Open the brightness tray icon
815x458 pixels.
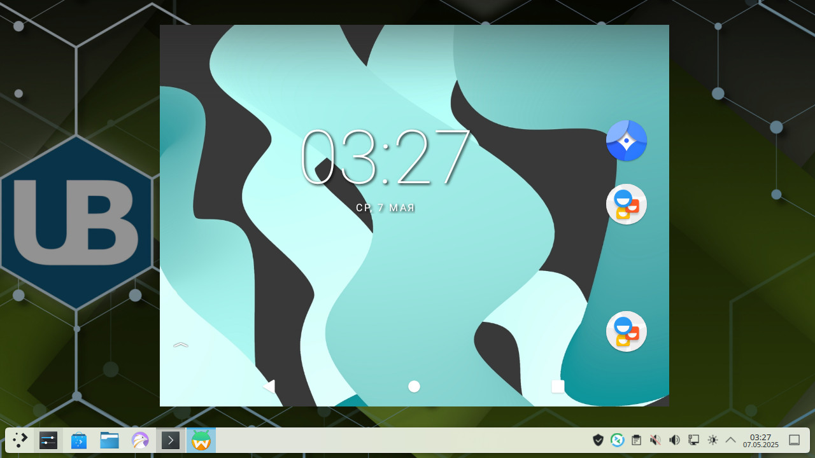coord(713,440)
